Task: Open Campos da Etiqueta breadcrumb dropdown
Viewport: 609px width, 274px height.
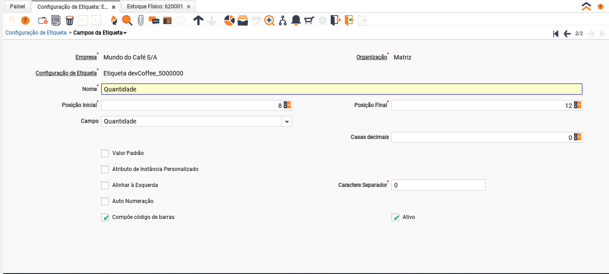Action: [125, 33]
